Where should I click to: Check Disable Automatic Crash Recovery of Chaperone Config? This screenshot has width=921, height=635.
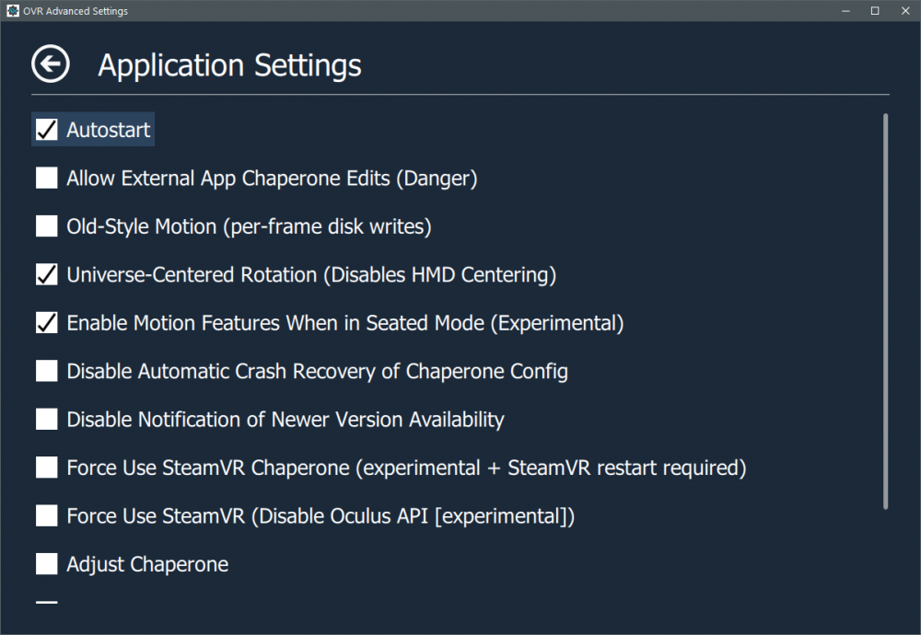point(47,371)
